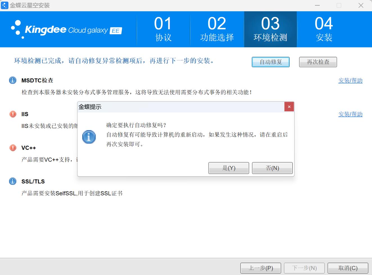Decline auto repair with 否(N)
The height and width of the screenshot is (275, 372).
coord(272,168)
